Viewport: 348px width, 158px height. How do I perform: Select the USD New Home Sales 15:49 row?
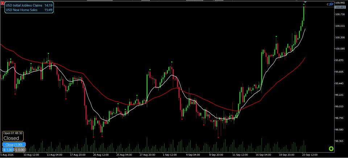coord(29,10)
